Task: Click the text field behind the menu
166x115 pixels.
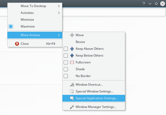Action: coord(113,13)
